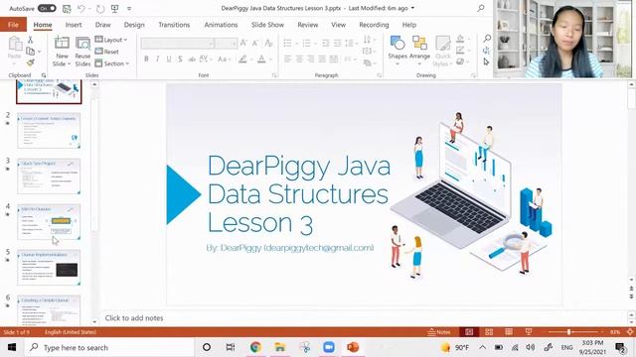The width and height of the screenshot is (636, 357).
Task: Launch the Clipboard pane dialog launcher
Action: coord(44,75)
